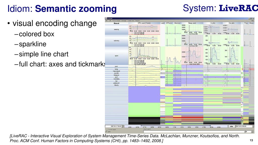Click the large purple CPU colored block
Image resolution: width=258 pixels, height=145 pixels.
(x=144, y=95)
